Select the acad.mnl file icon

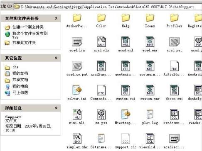coord(126,41)
